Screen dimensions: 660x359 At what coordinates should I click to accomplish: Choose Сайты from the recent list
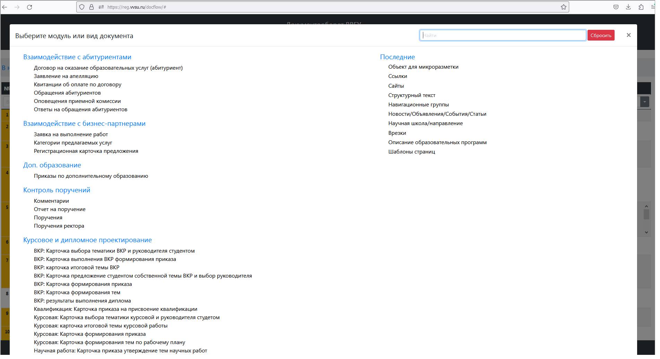pos(396,86)
